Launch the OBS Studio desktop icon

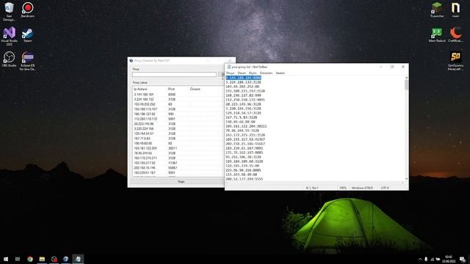9,59
